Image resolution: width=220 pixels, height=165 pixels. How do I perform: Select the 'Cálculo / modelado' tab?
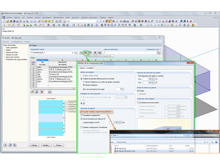[x=87, y=68]
